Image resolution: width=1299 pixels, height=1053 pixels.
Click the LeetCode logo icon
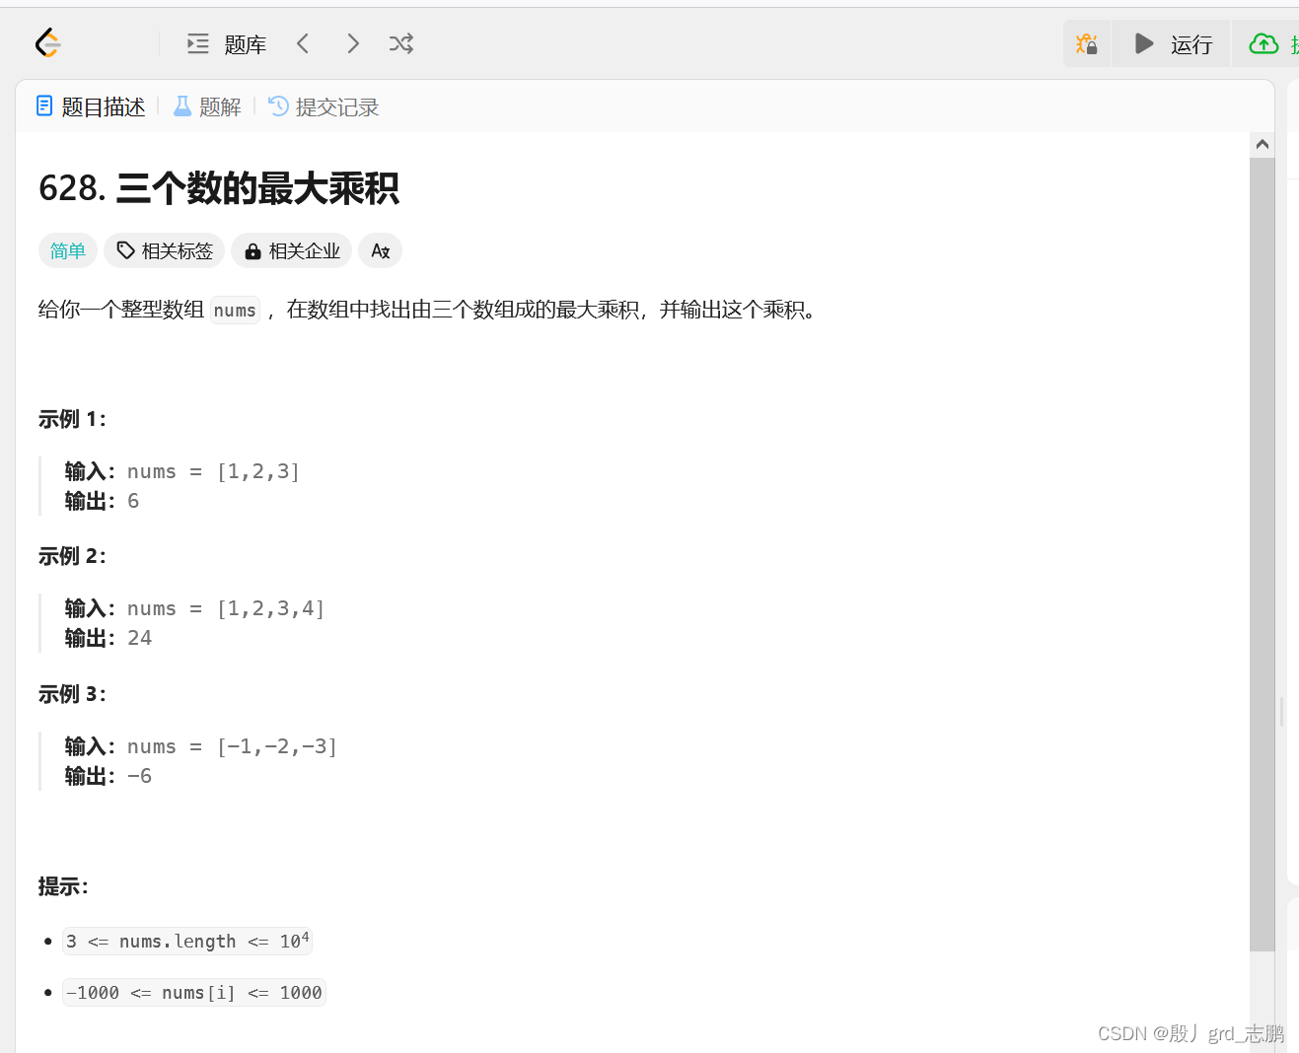[47, 43]
